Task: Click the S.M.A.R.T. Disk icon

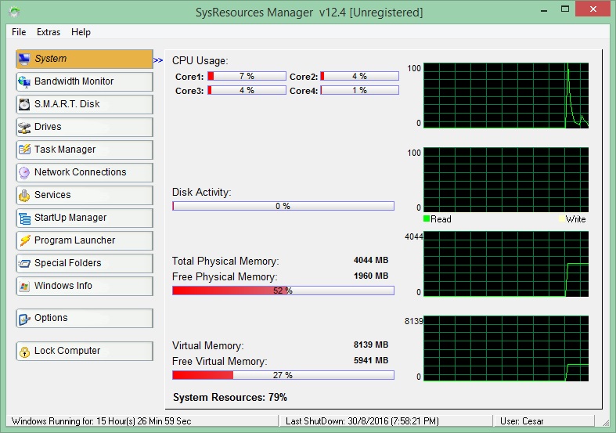Action: 24,104
